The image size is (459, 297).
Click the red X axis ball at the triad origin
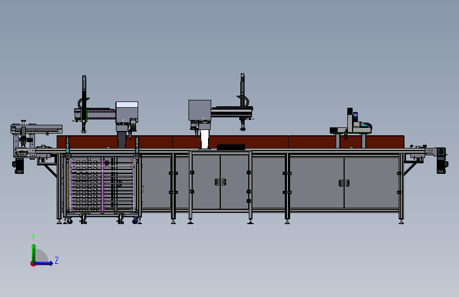click(33, 264)
